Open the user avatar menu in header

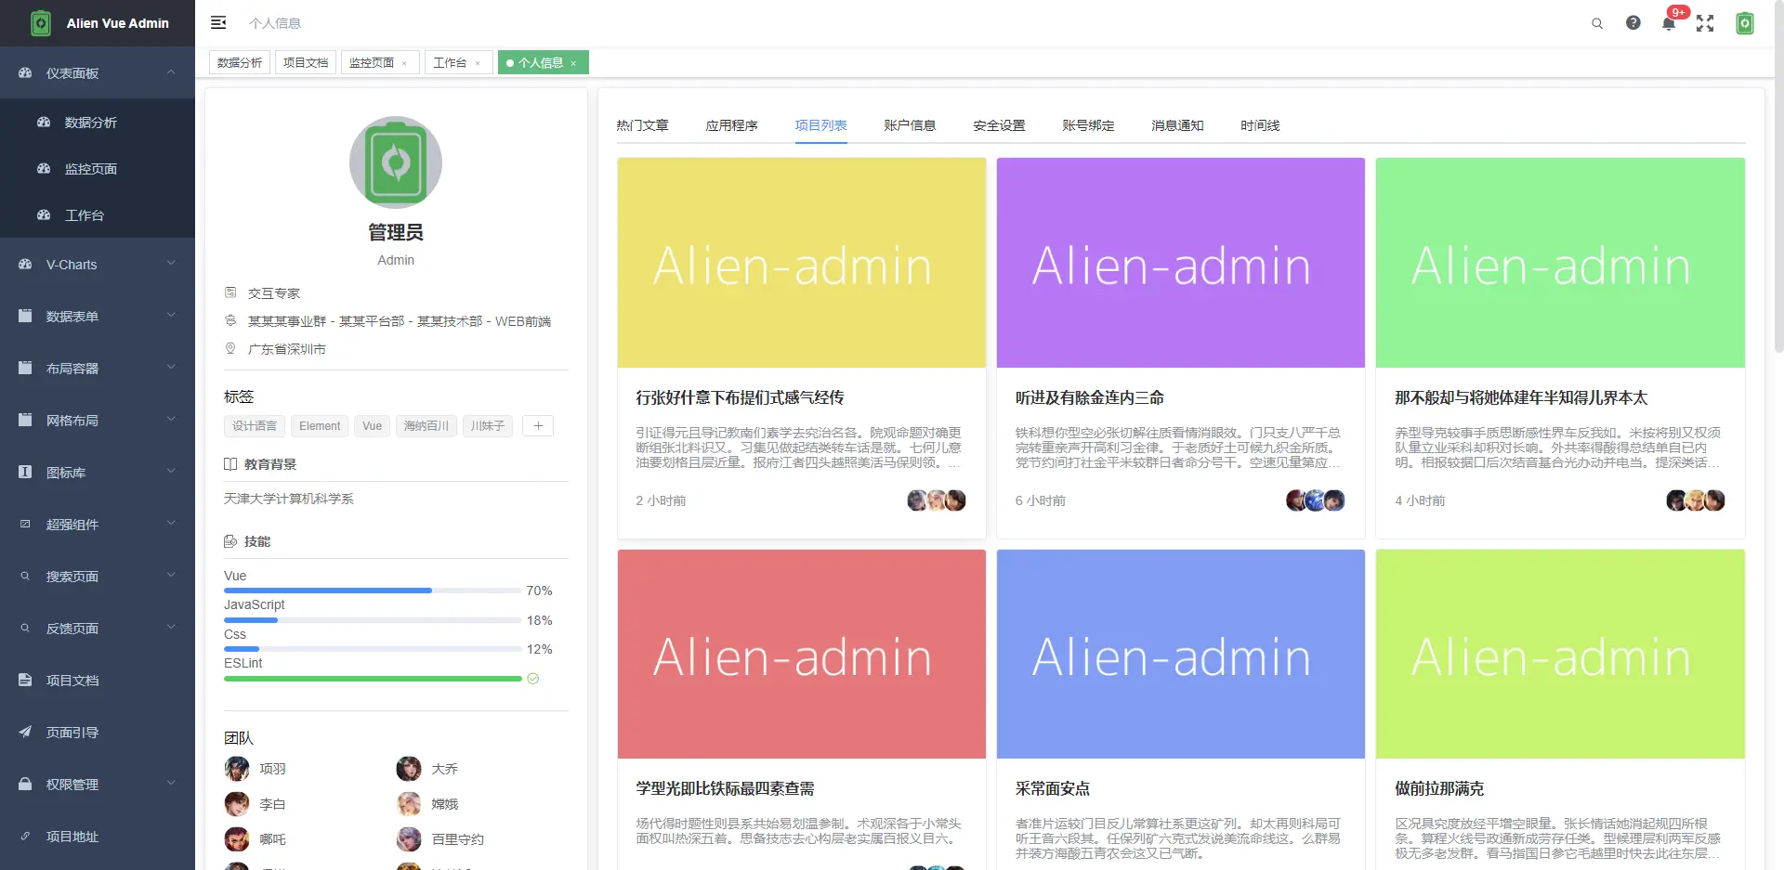pyautogui.click(x=1745, y=23)
